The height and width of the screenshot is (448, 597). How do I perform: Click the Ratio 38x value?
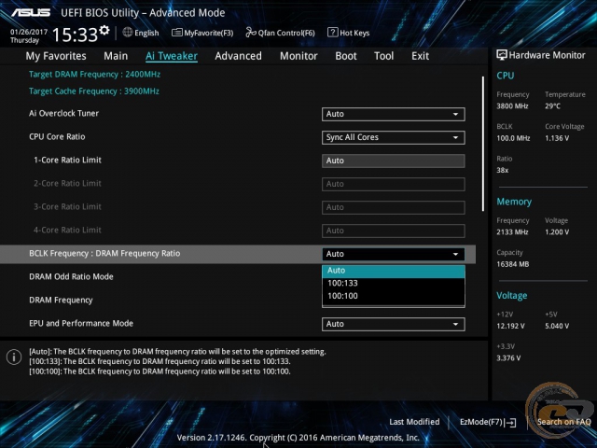(x=503, y=170)
